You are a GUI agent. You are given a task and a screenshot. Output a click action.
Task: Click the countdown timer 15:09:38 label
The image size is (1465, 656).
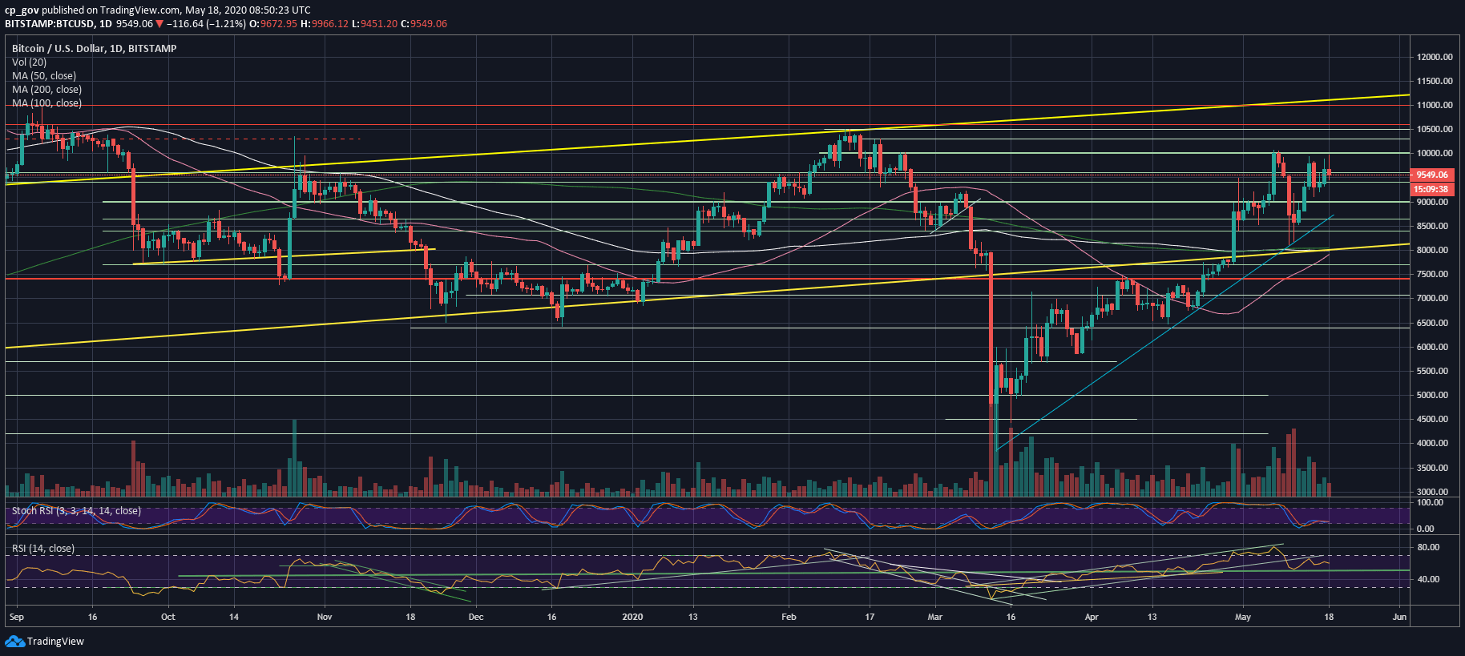(x=1431, y=189)
